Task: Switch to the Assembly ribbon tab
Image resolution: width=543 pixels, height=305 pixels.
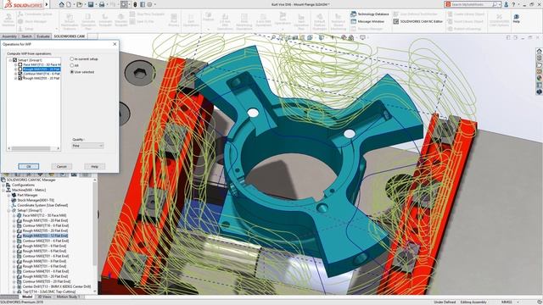Action: click(9, 36)
